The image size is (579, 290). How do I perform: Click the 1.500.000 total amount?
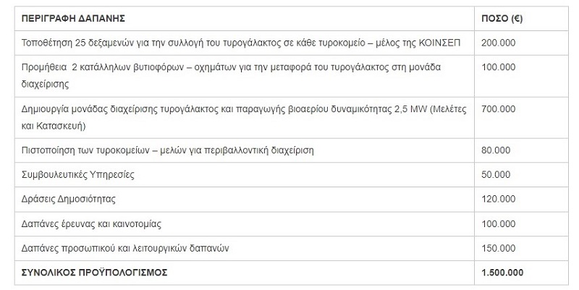(502, 273)
